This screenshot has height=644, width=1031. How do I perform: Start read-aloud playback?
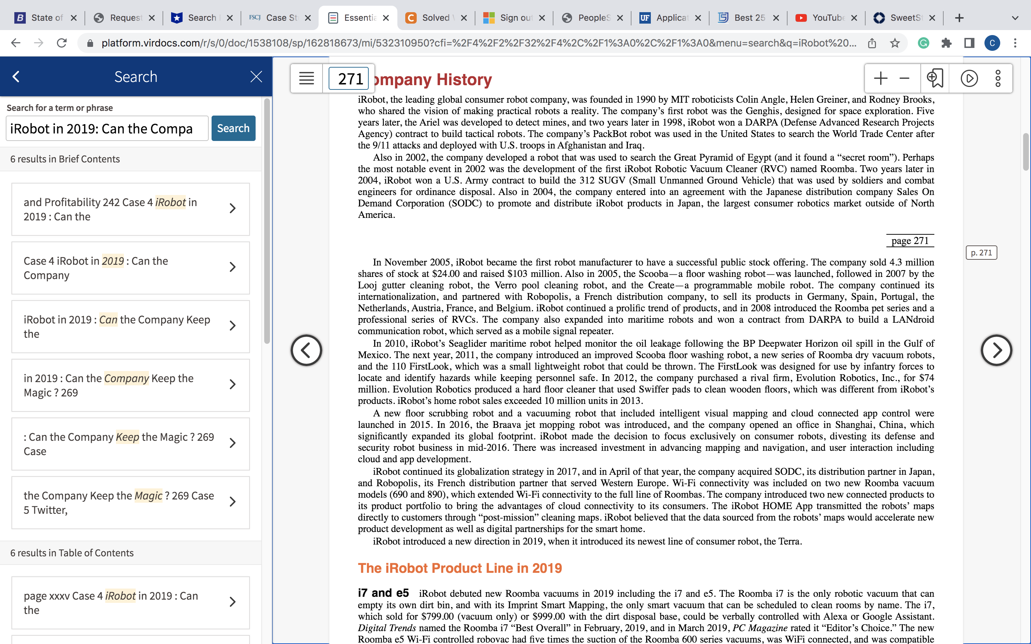click(969, 78)
